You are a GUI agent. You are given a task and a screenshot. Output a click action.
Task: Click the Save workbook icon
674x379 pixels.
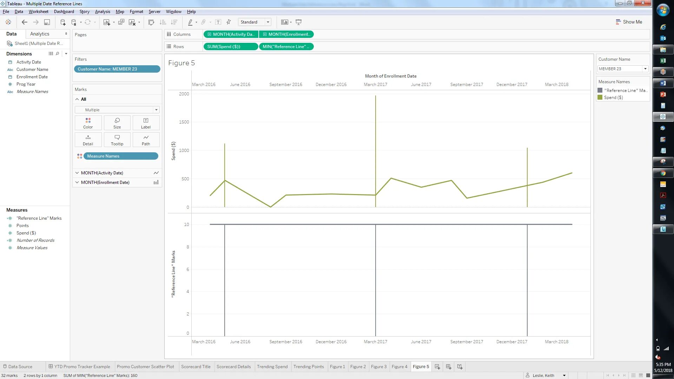pos(47,22)
